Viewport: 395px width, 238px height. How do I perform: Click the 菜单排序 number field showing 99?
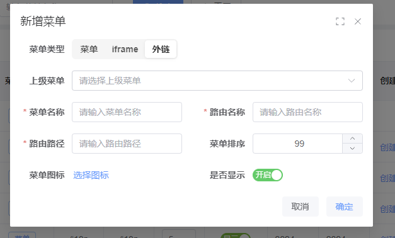298,144
